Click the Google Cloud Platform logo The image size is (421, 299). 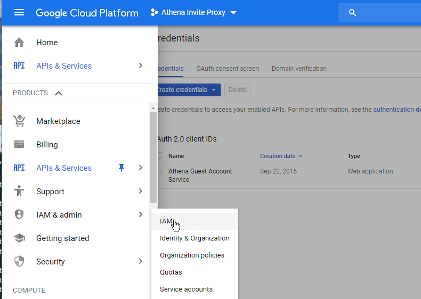pyautogui.click(x=87, y=13)
